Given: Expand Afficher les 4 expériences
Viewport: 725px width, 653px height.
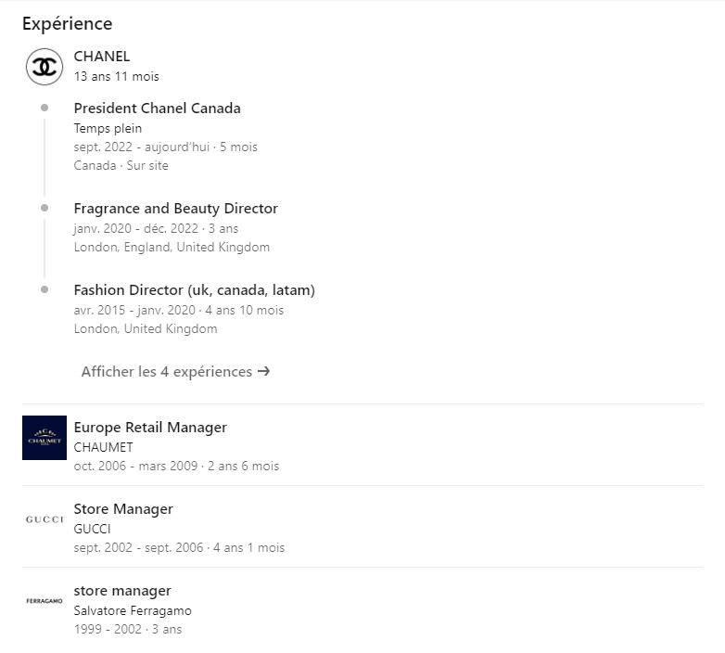Looking at the screenshot, I should coord(176,371).
